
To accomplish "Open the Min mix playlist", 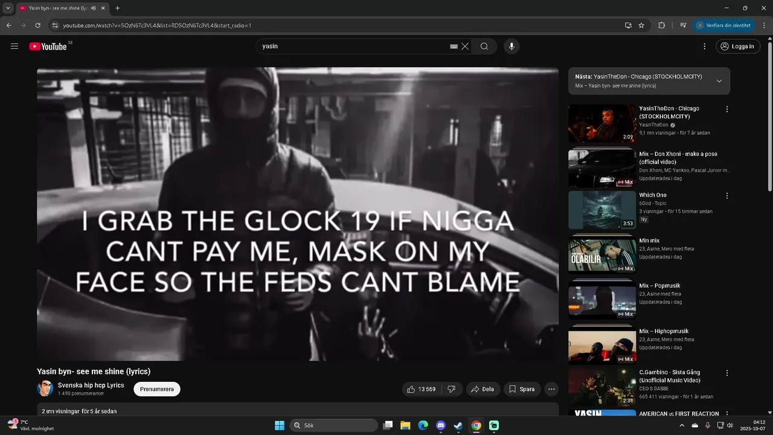I will (649, 240).
